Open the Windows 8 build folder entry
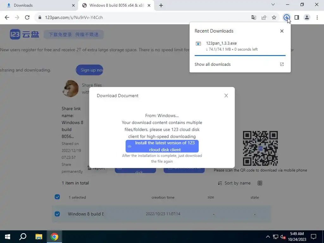This screenshot has width=324, height=243. point(86,214)
